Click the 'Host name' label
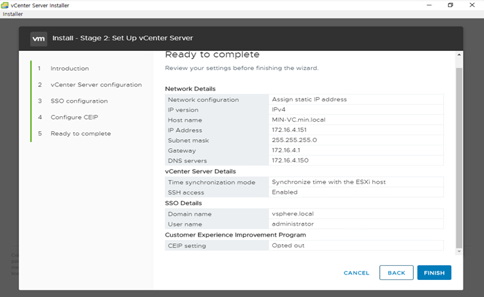The width and height of the screenshot is (484, 297). click(185, 120)
